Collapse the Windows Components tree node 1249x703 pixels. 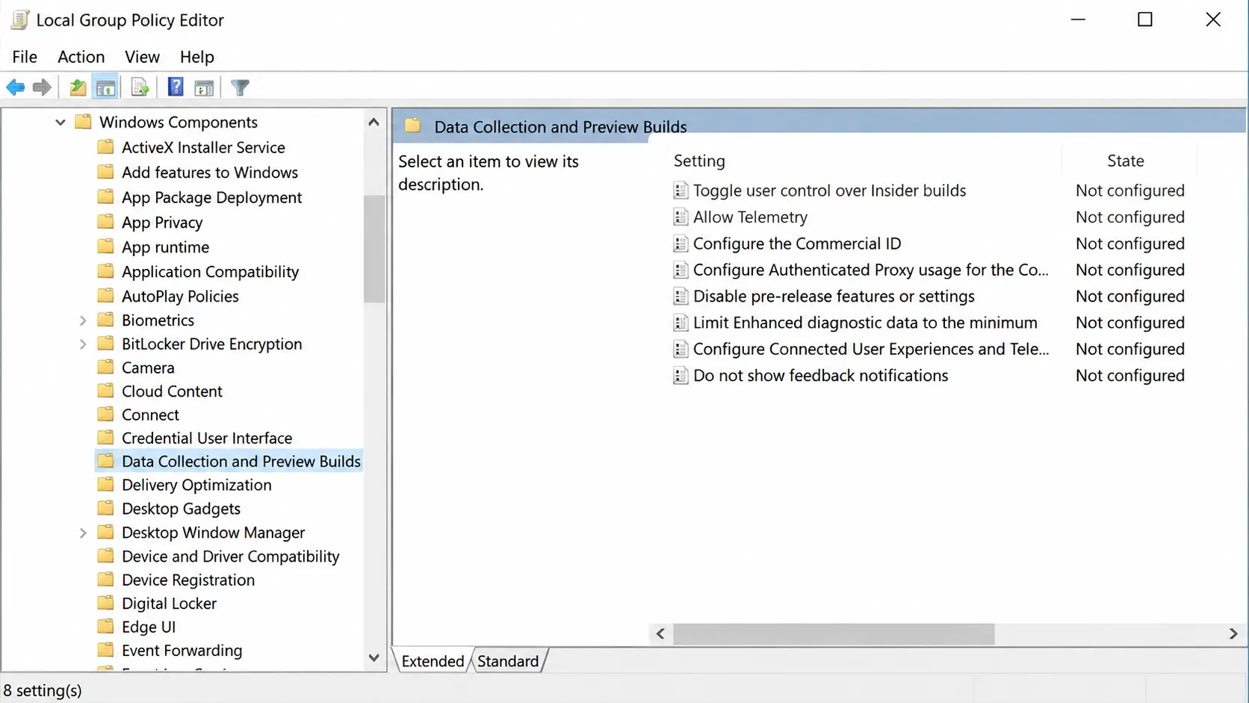tap(61, 123)
